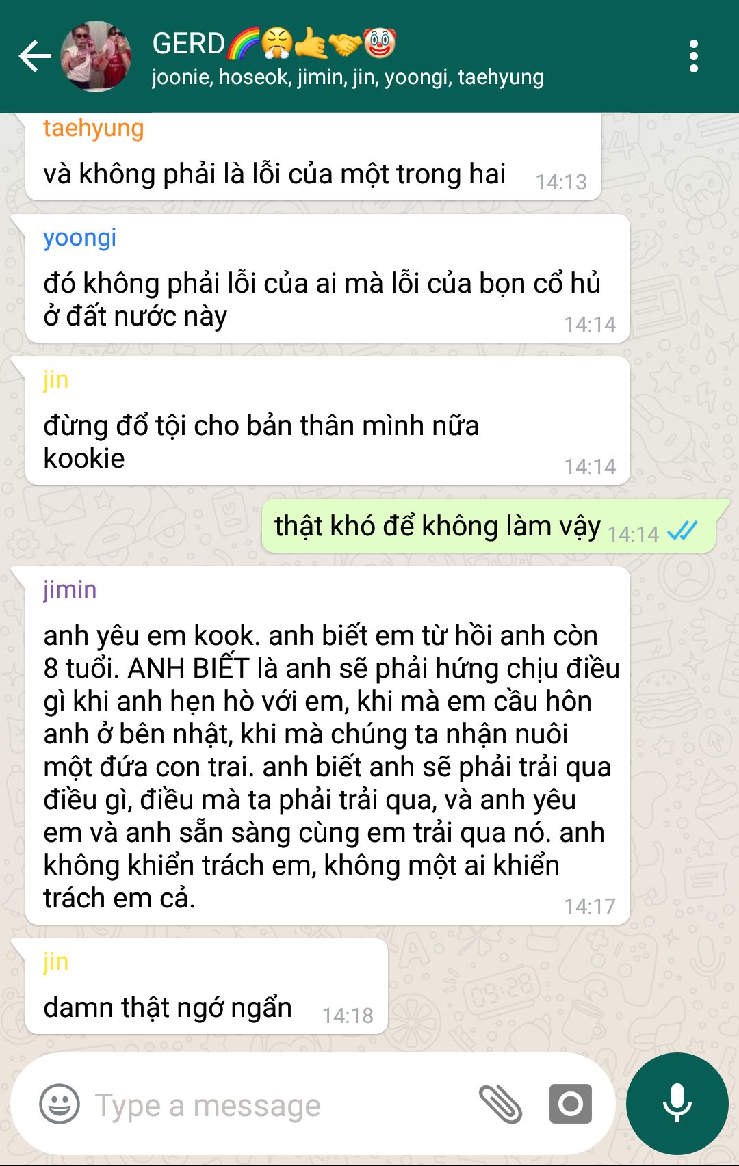Tap sender name taehyung
This screenshot has width=739, height=1166.
point(94,128)
